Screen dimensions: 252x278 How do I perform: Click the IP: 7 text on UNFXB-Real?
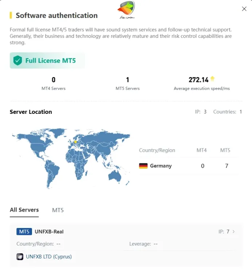[224, 232]
